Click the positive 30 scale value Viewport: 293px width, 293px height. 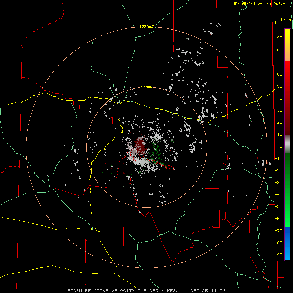280,110
